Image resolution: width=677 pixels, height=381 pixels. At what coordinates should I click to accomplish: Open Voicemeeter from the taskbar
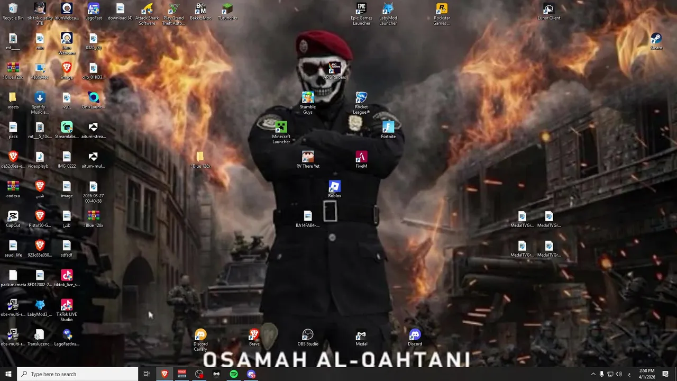tap(182, 374)
